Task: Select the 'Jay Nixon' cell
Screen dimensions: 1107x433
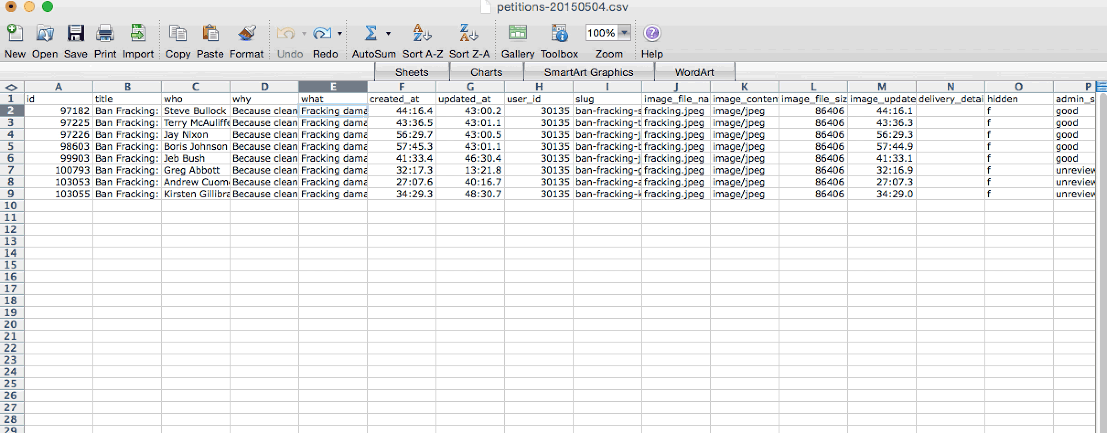Action: pyautogui.click(x=196, y=135)
